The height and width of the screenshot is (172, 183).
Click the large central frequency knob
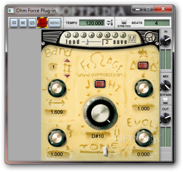100,113
